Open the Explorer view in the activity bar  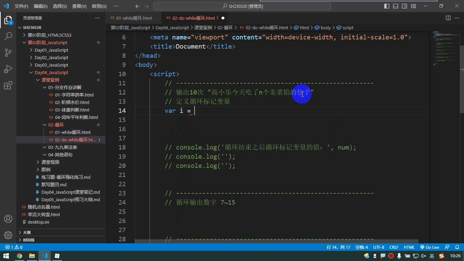point(8,20)
